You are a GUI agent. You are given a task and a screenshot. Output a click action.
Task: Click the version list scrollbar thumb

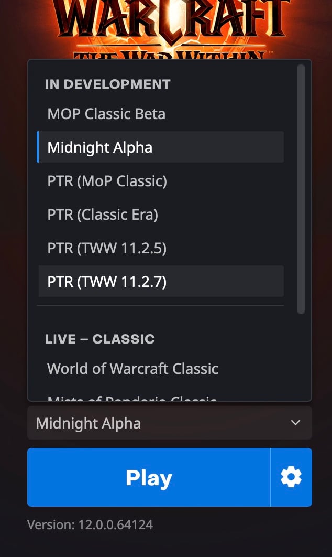[301, 189]
